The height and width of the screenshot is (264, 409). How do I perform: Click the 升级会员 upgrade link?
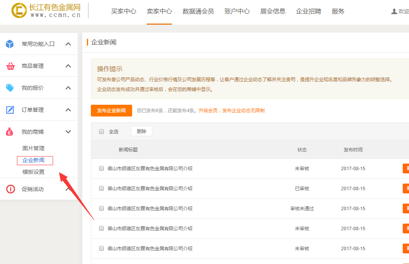208,111
